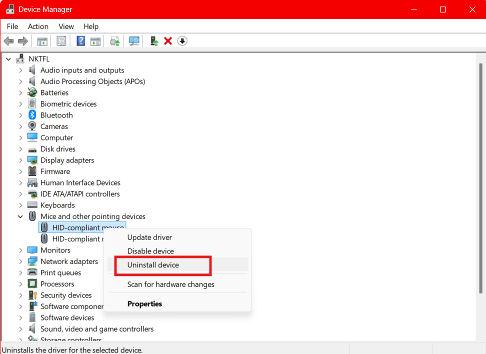Screen dimensions: 486x354
Task: Collapse the NKTFL root node
Action: pos(8,59)
